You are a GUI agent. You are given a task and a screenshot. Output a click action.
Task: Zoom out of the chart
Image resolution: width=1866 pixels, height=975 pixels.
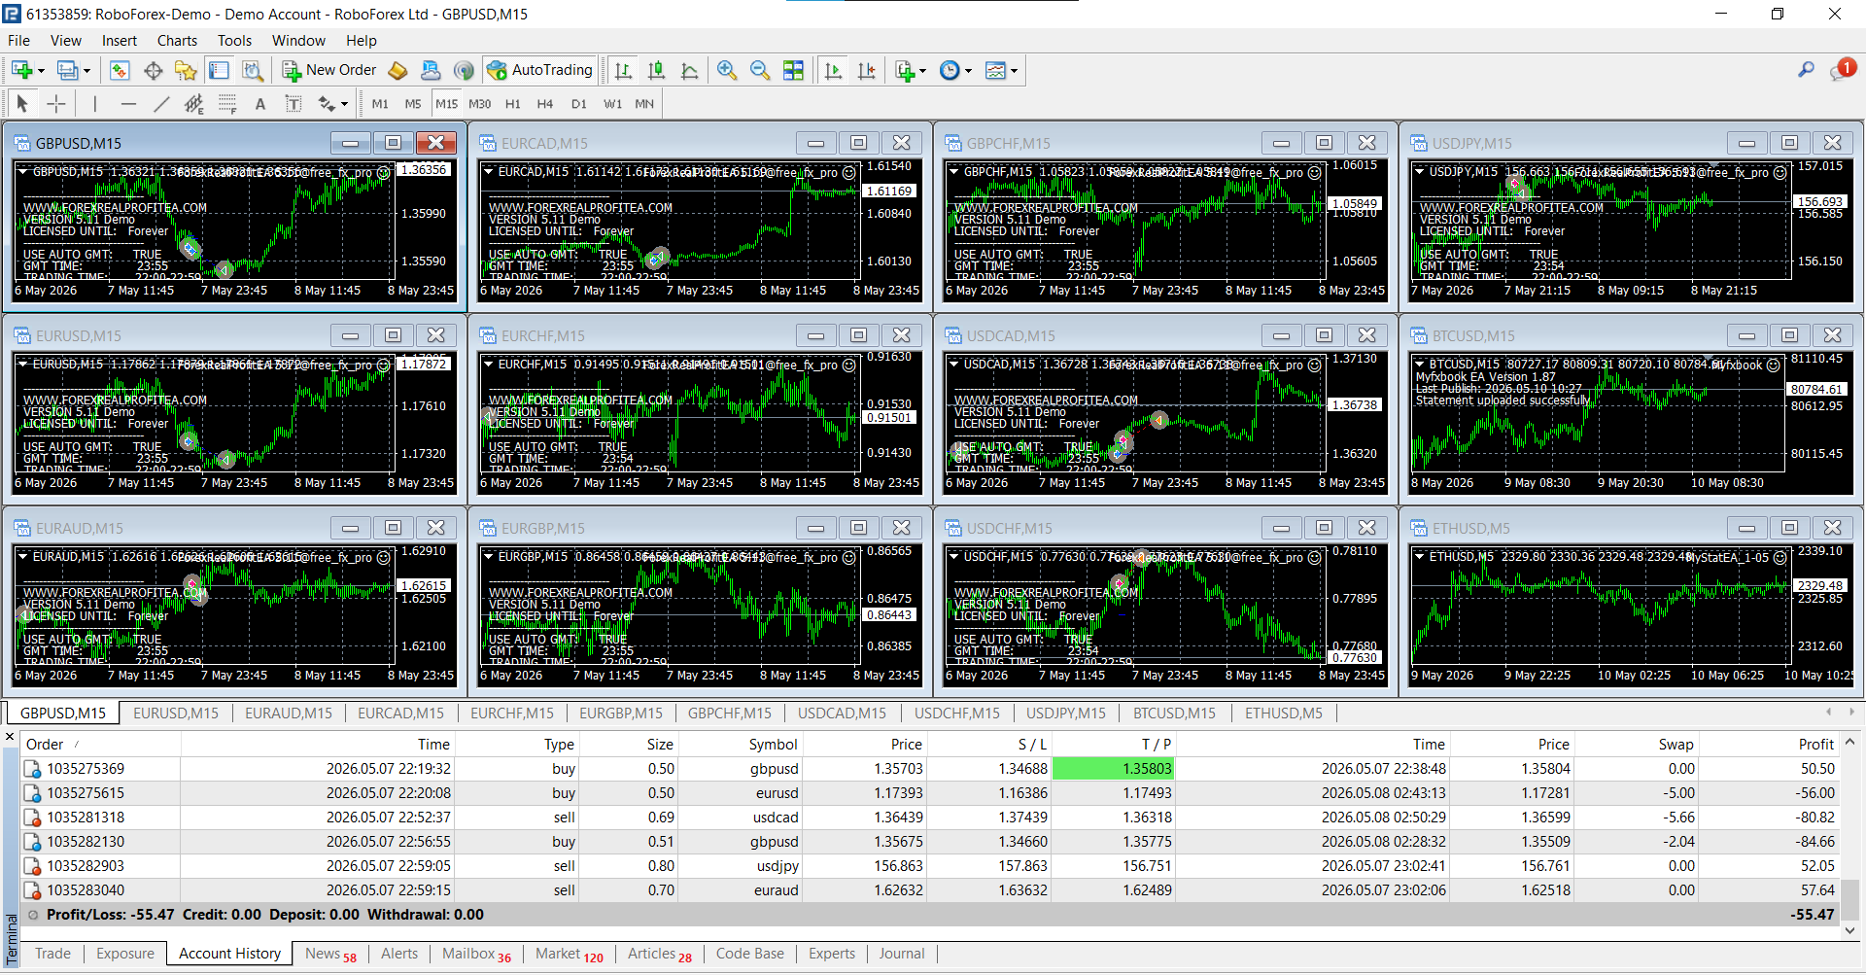click(x=760, y=70)
